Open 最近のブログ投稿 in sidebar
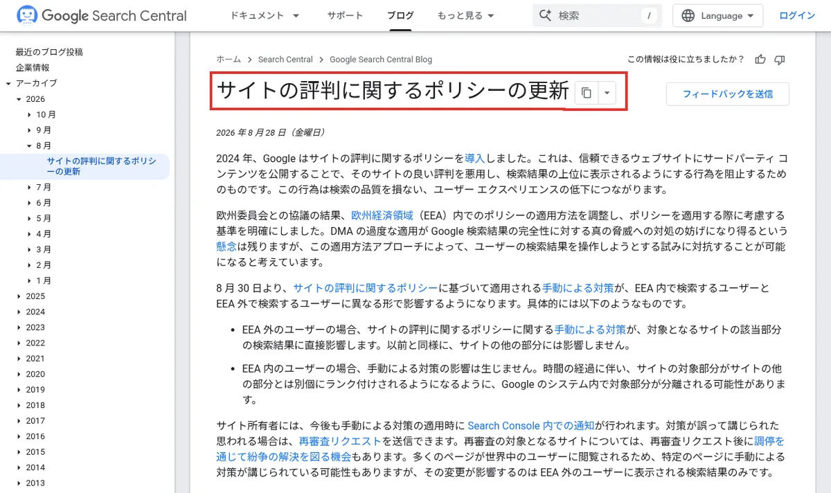Screen dimensions: 831x493 click(x=49, y=52)
